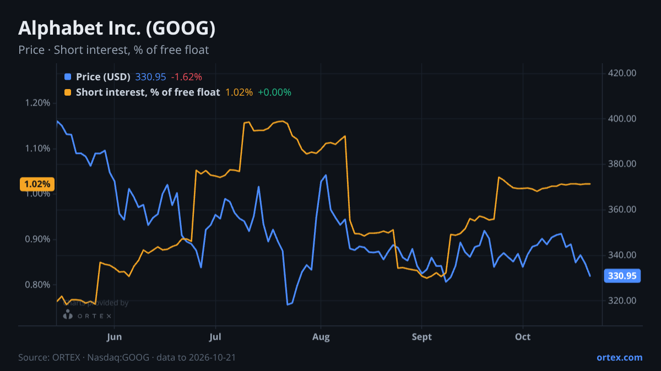This screenshot has height=371, width=661.
Task: Click the Alphabet Inc. (GOOG) chart title
Action: (117, 29)
